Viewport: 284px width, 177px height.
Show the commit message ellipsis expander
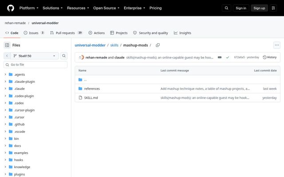[x=220, y=58]
